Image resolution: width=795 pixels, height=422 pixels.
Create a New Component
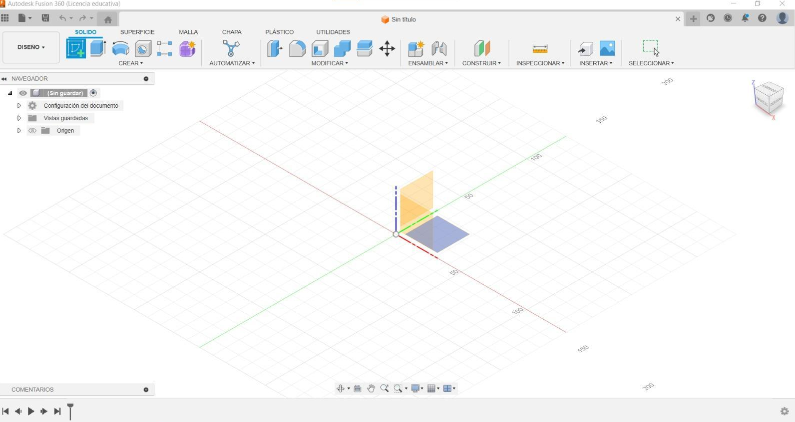(416, 49)
